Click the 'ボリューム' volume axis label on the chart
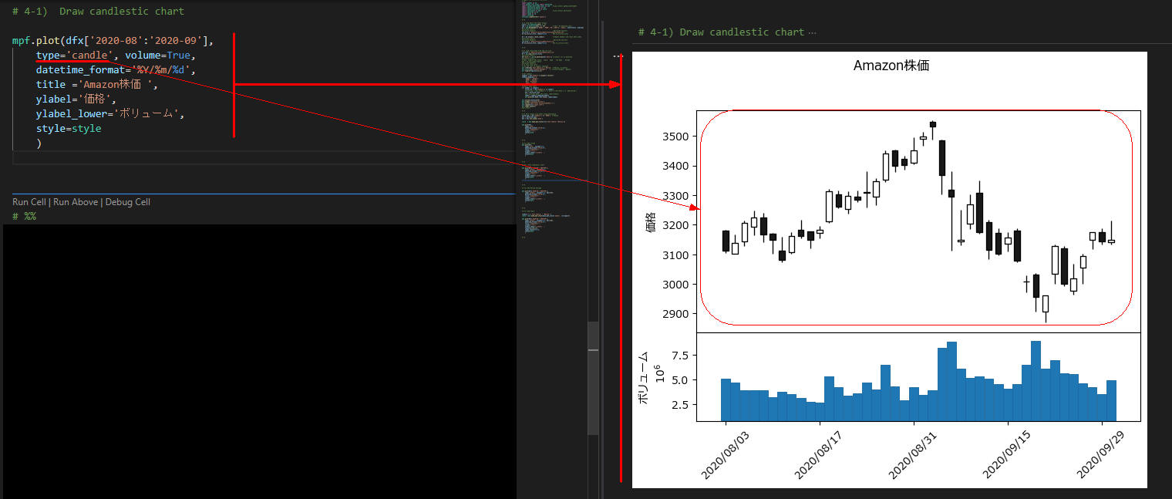The image size is (1172, 499). click(x=644, y=378)
